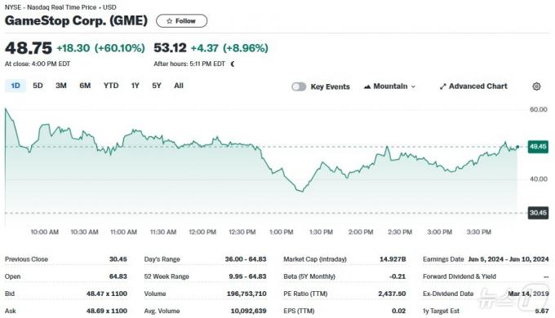Choose the YTD range tab

111,86
